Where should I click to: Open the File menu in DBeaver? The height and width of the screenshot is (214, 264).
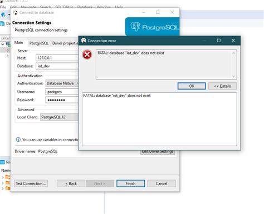coord(3,7)
